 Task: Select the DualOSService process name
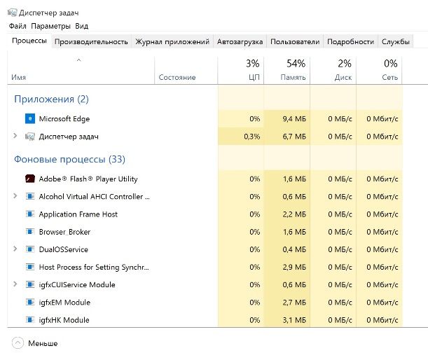pyautogui.click(x=64, y=249)
